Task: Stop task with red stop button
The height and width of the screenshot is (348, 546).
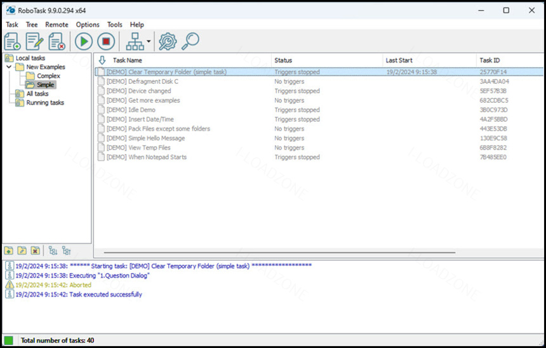Action: pyautogui.click(x=106, y=41)
